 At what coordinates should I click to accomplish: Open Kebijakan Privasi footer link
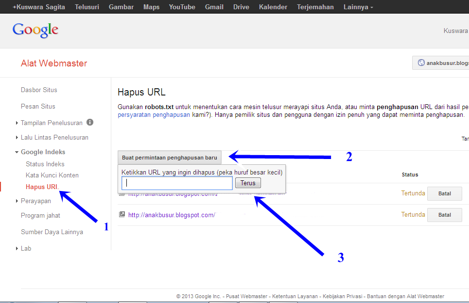(x=343, y=296)
